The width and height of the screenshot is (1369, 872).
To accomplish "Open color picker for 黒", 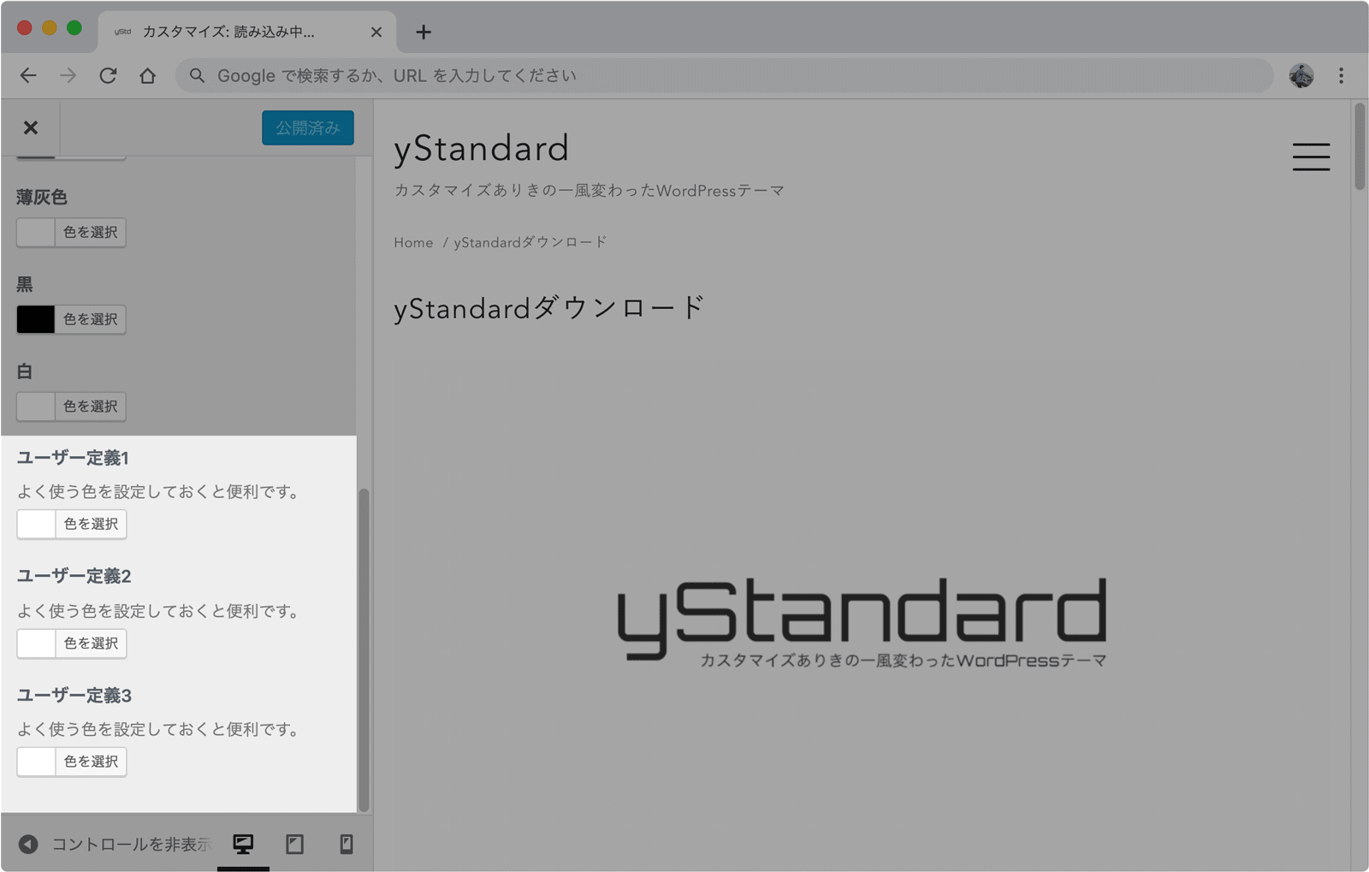I will [91, 319].
